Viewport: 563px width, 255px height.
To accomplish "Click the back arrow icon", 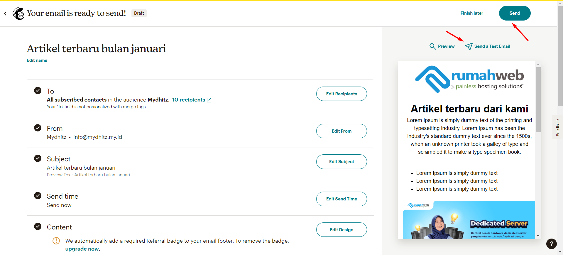I will tap(5, 13).
